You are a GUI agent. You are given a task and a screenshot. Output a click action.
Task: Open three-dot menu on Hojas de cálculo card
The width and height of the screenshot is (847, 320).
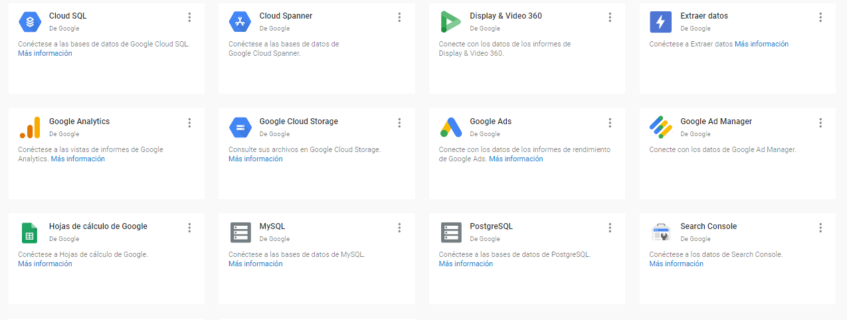tap(189, 228)
